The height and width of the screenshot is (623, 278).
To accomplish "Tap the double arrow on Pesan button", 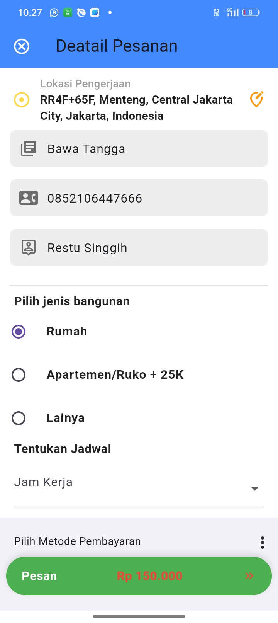I will (249, 576).
